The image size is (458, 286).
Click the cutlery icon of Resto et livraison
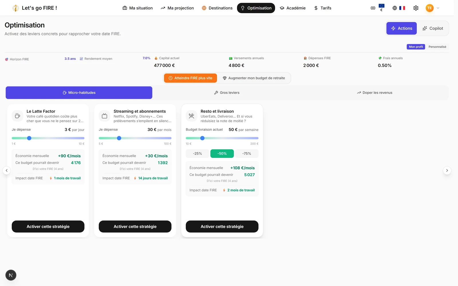point(192,116)
